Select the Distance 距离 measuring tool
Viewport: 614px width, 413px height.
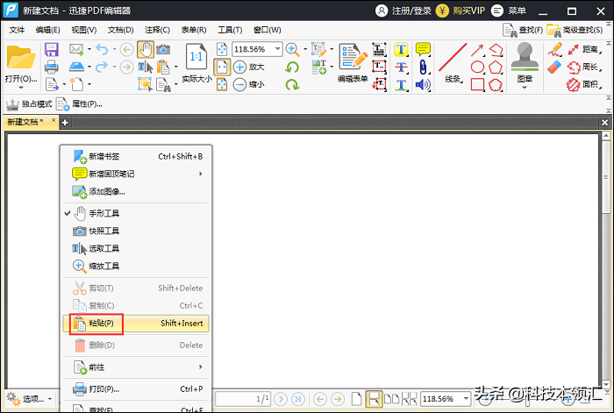[x=584, y=49]
